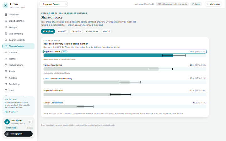Click the Maple Street Dental brand name

[53, 90]
